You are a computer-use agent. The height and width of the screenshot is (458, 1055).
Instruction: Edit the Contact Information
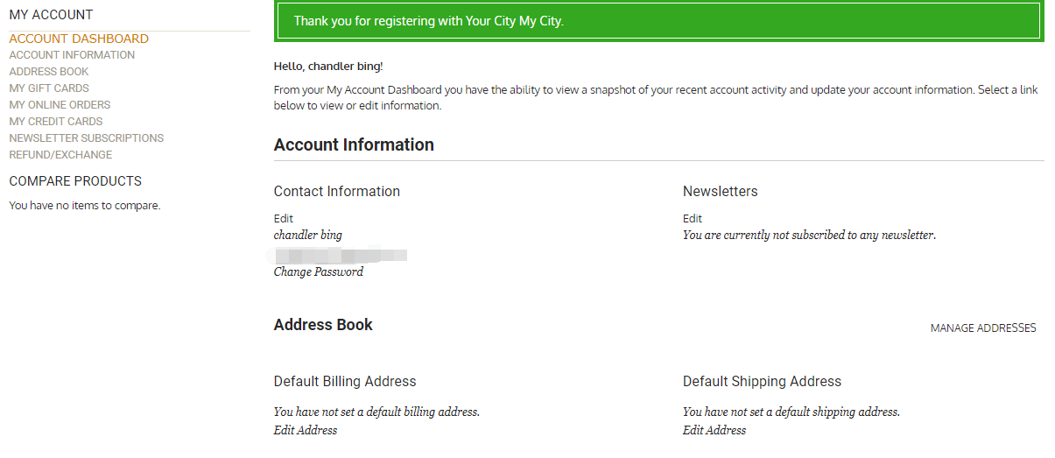(284, 218)
